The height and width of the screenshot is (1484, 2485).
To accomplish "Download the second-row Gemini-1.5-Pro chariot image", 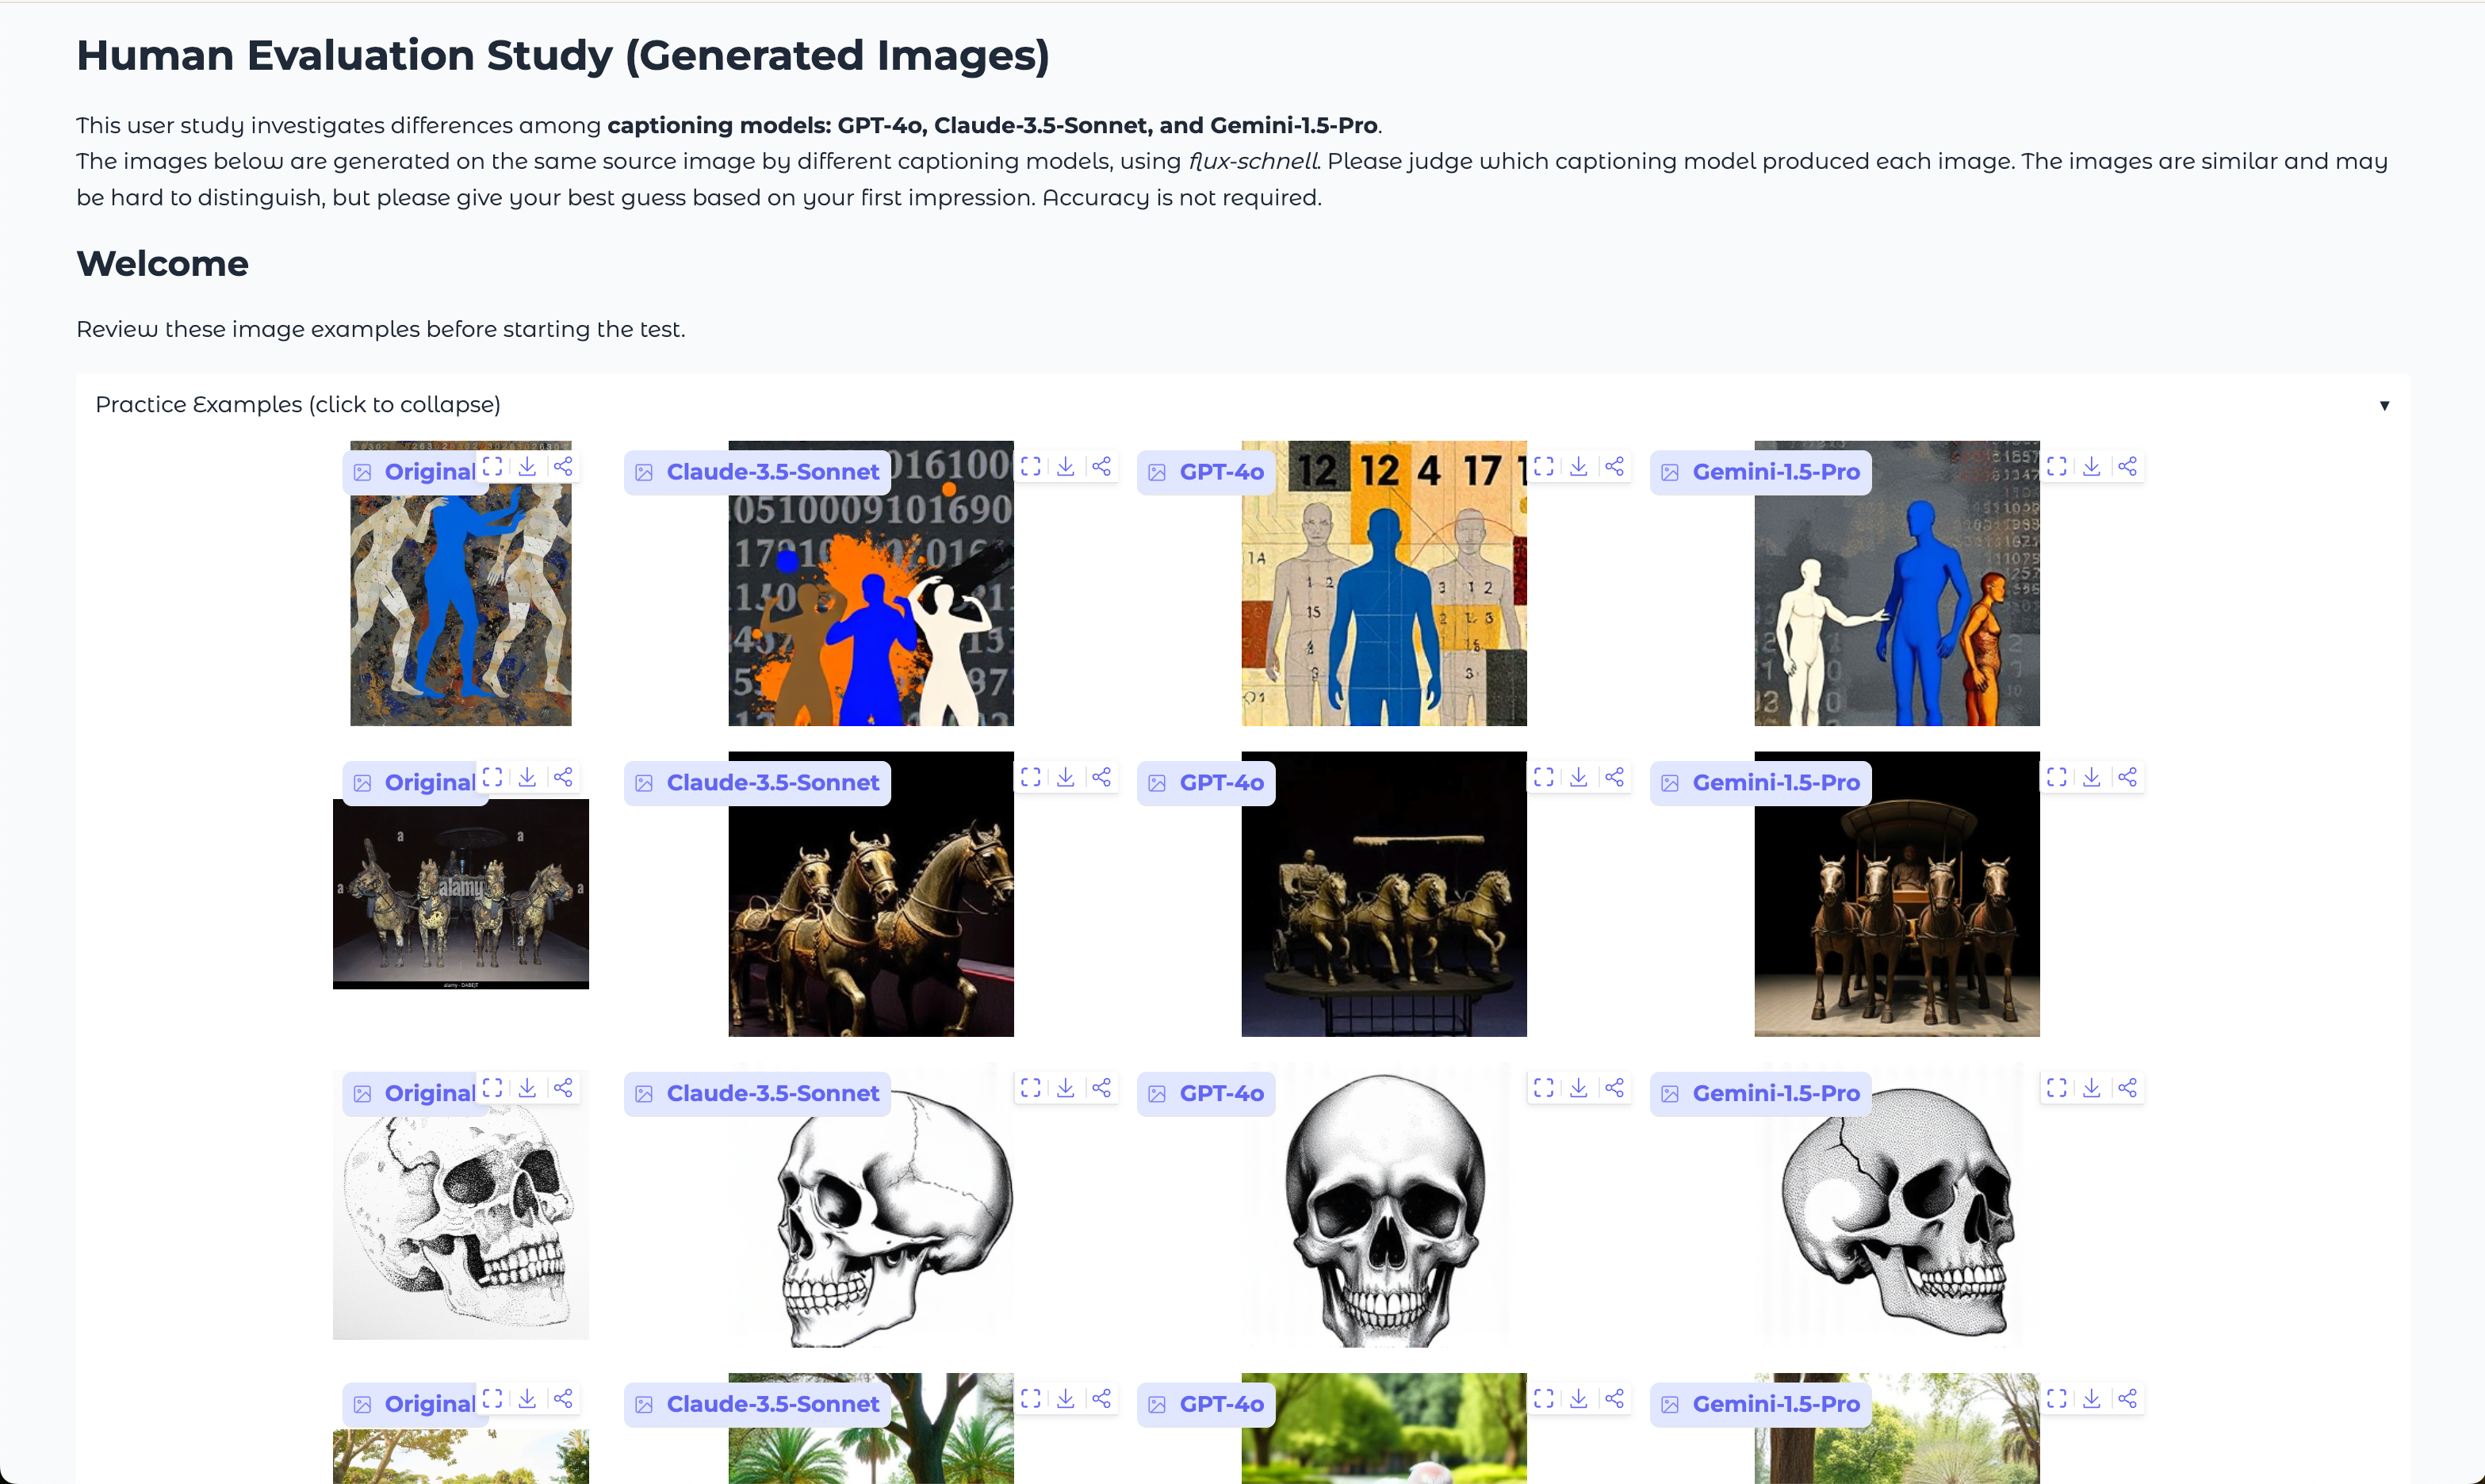I will coord(2091,777).
